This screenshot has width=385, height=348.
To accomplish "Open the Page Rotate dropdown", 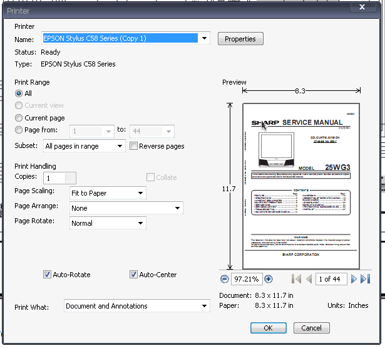I will tap(140, 223).
